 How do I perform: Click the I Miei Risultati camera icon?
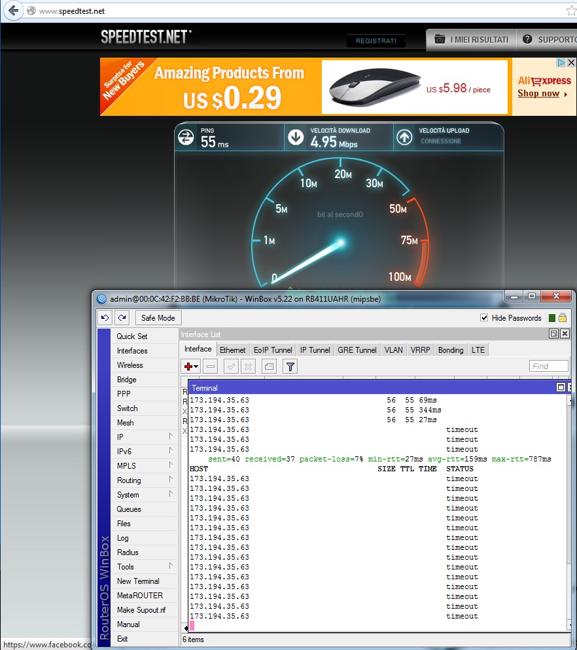440,39
